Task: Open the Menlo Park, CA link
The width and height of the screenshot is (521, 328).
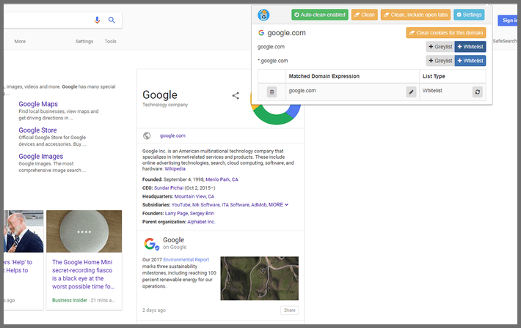Action: 222,179
